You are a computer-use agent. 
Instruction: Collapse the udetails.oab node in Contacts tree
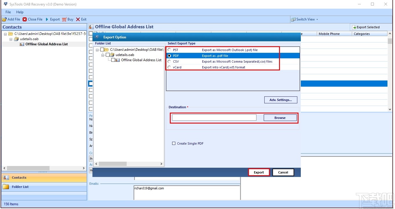[x=11, y=39]
